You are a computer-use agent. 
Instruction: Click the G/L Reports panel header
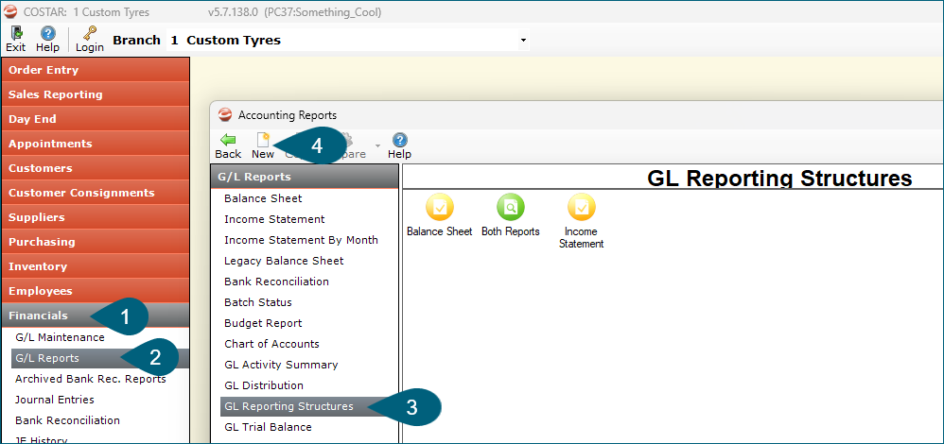(305, 177)
